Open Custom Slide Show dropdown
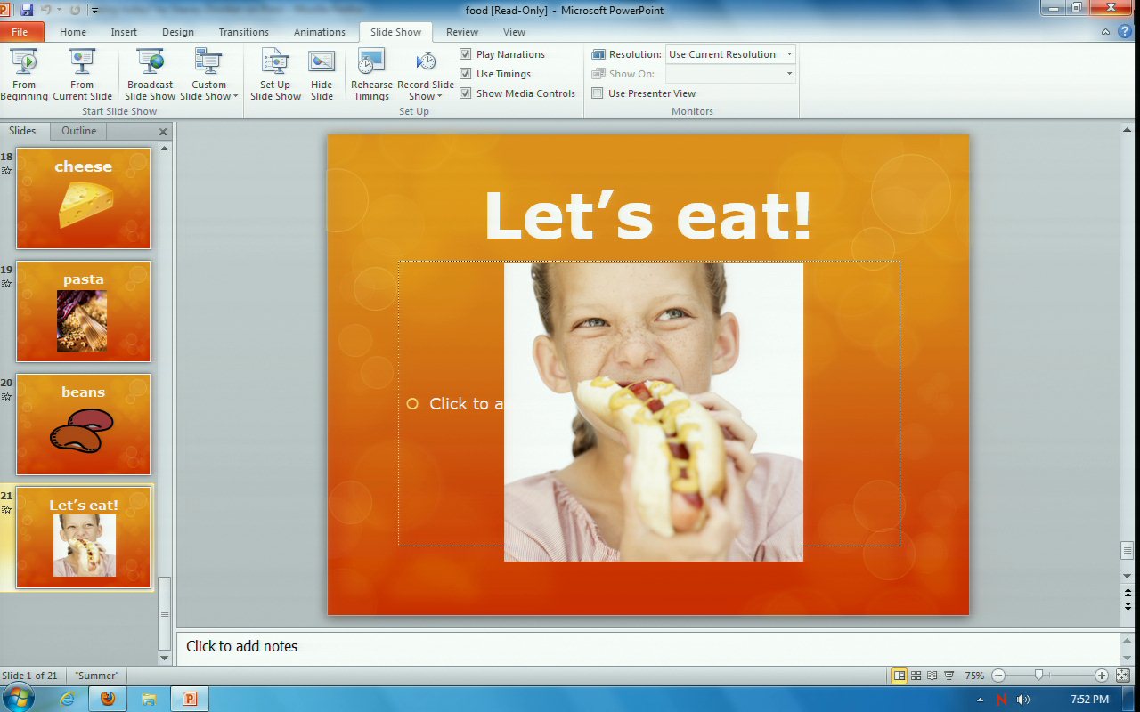The width and height of the screenshot is (1140, 712). click(208, 91)
